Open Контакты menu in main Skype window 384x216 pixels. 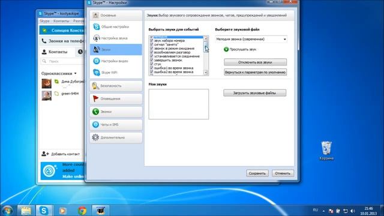coord(61,21)
